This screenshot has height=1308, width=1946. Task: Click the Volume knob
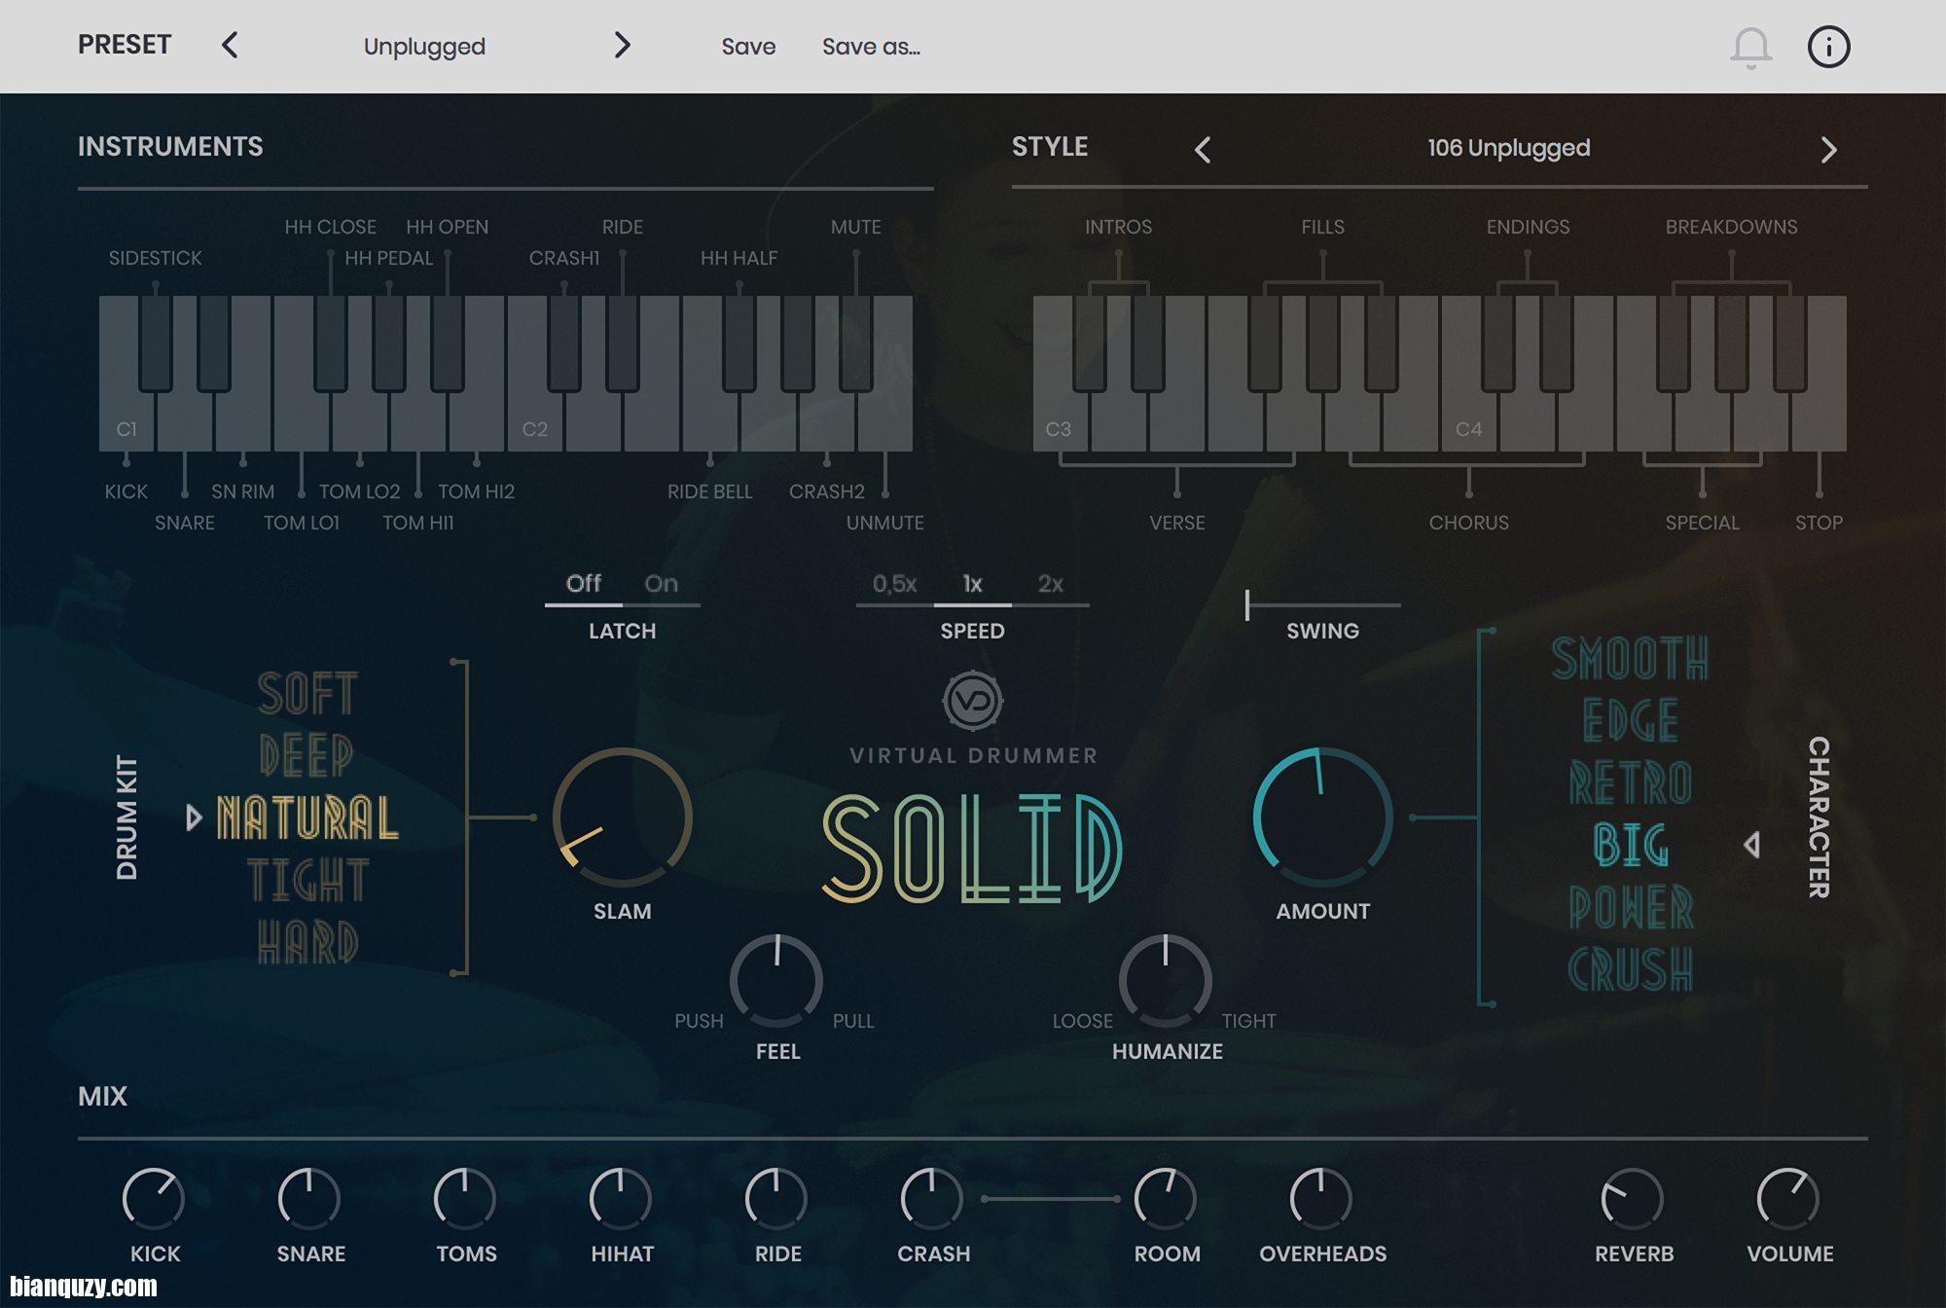pos(1788,1199)
